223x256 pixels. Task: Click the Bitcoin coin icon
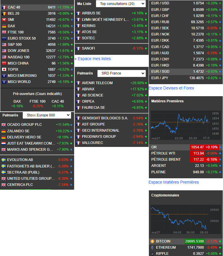(152, 241)
